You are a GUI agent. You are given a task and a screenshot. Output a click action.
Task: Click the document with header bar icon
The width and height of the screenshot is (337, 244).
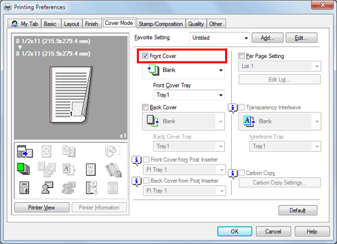pyautogui.click(x=24, y=187)
